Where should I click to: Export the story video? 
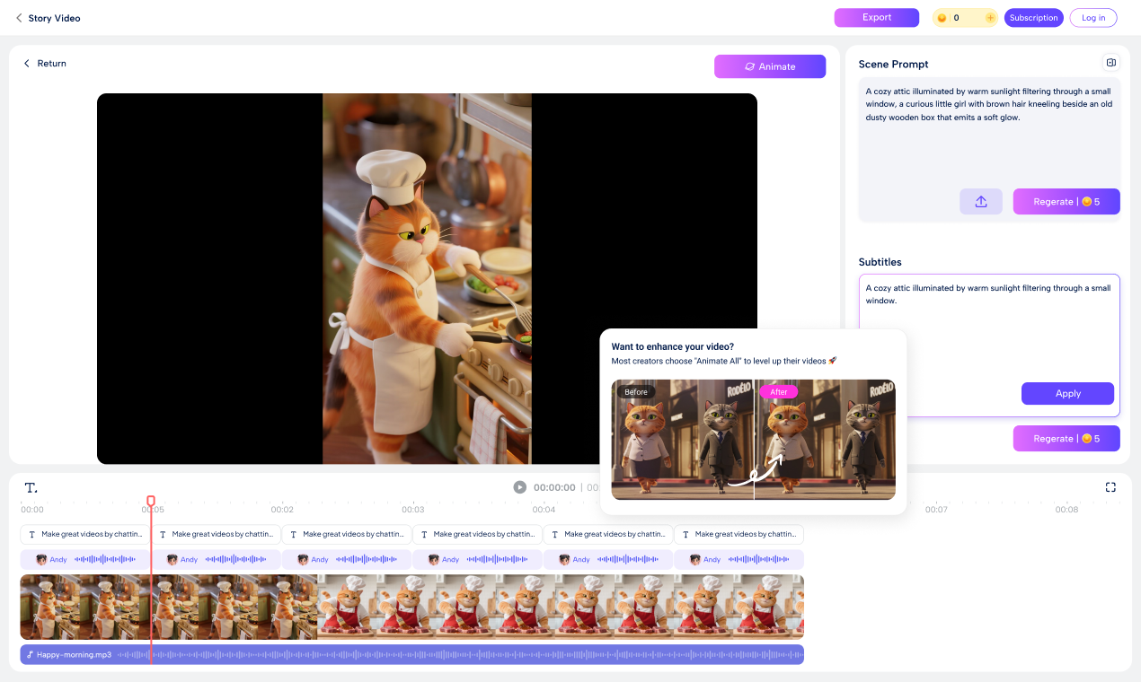pyautogui.click(x=876, y=17)
